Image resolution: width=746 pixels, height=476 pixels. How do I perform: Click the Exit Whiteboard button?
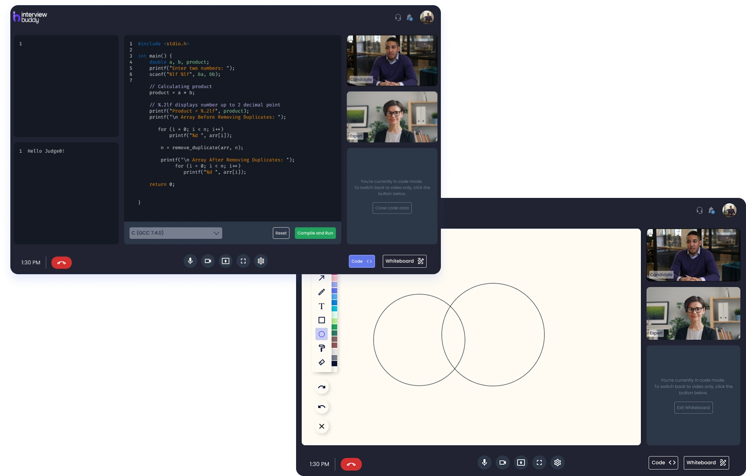click(693, 407)
